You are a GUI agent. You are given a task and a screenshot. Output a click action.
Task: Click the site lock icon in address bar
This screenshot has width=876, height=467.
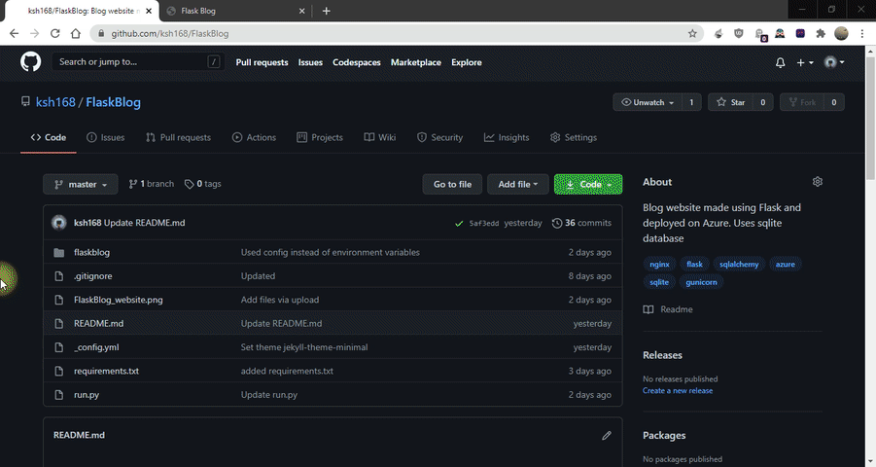click(x=101, y=33)
